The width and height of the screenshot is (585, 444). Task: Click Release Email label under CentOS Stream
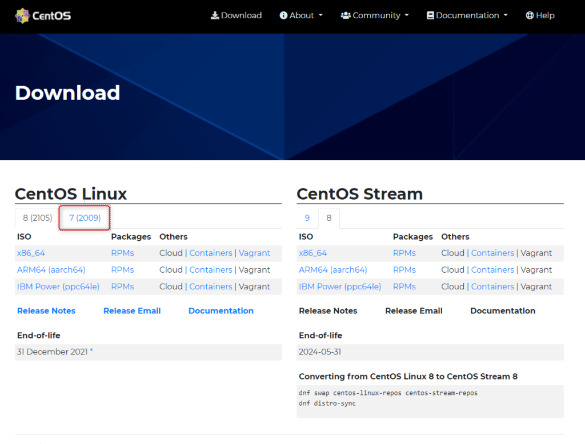tap(414, 310)
